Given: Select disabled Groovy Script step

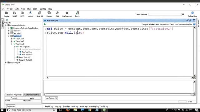Looking at the screenshot, I should point(31,49).
